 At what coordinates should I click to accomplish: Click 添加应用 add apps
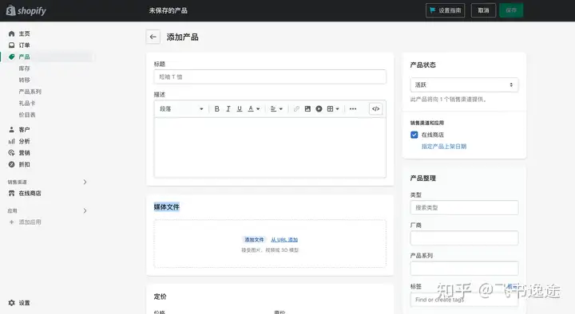tap(30, 222)
